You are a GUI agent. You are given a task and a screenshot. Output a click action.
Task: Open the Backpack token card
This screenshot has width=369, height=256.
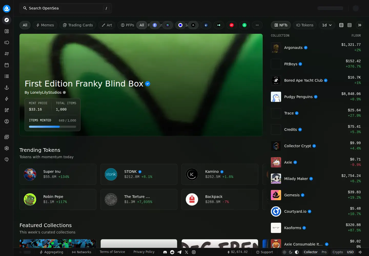pyautogui.click(x=220, y=199)
